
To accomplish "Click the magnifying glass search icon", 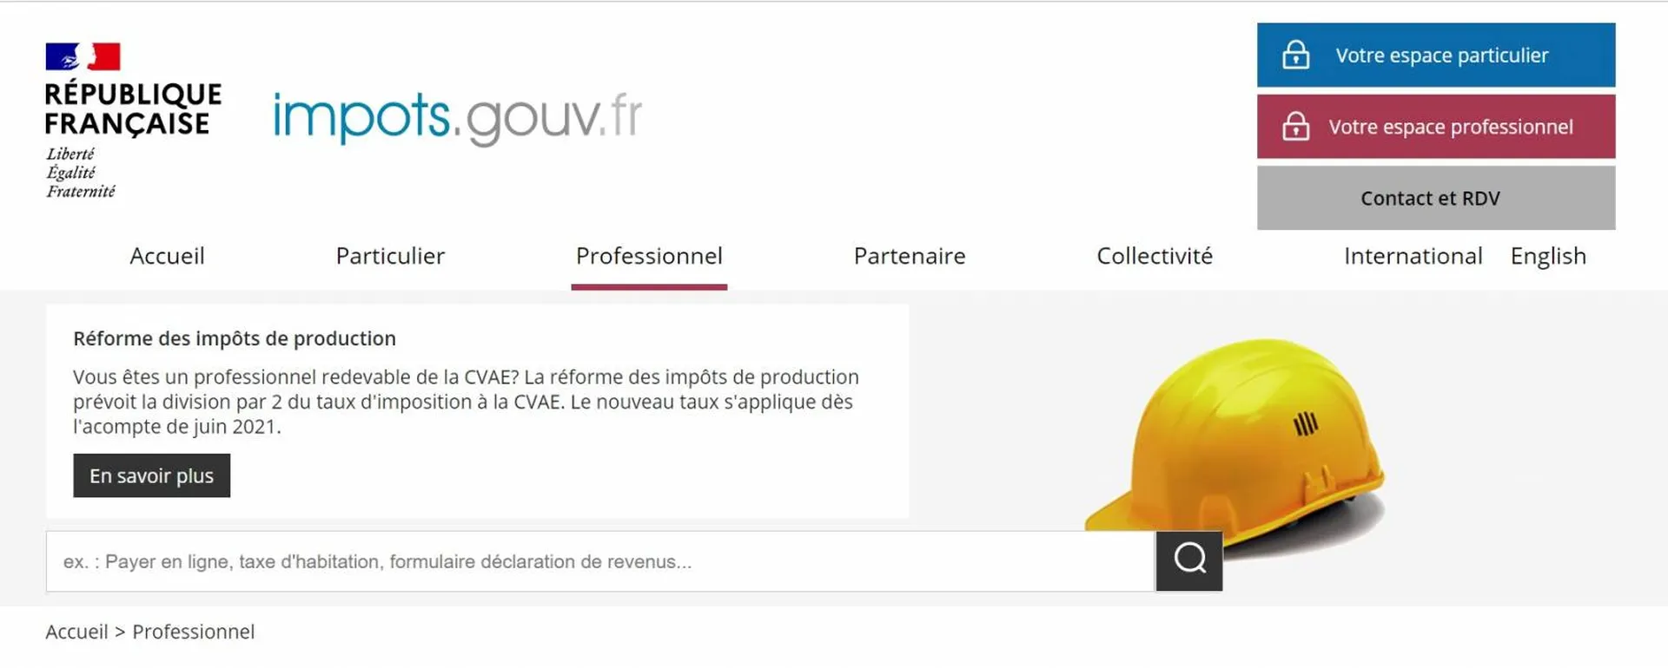I will click(1189, 560).
